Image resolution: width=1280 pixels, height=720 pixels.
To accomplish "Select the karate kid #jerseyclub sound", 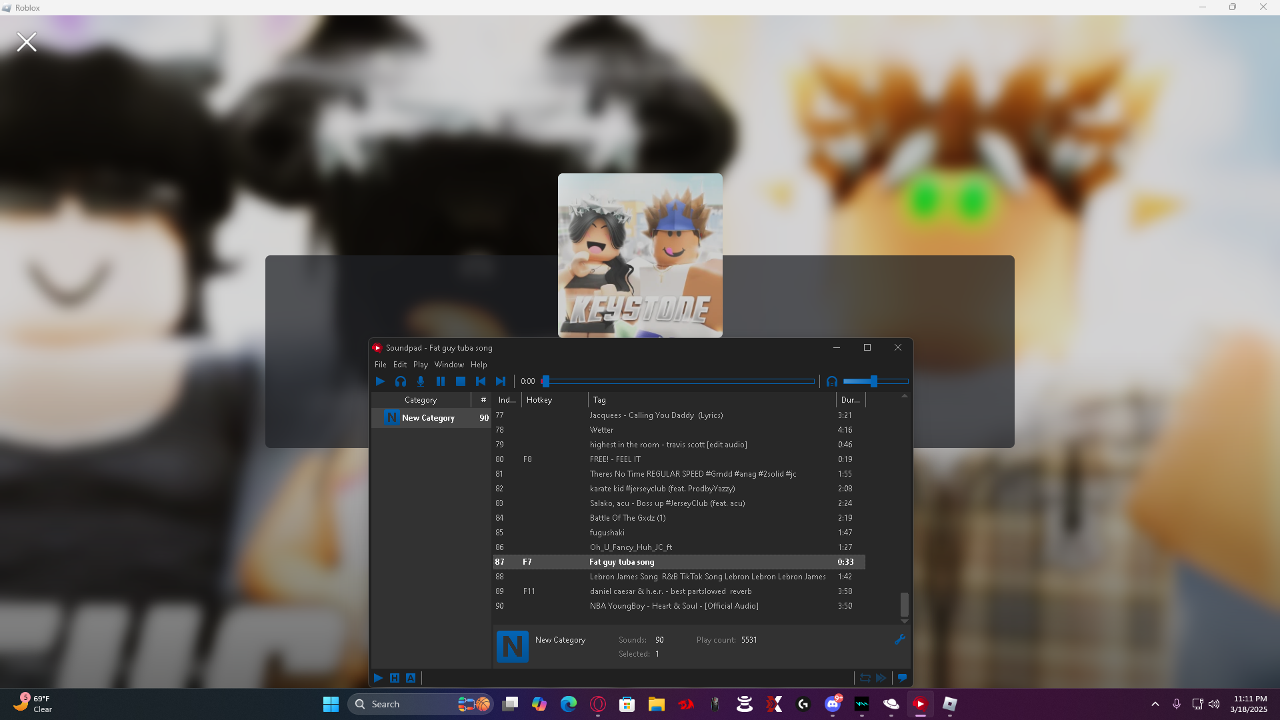I will pos(679,489).
